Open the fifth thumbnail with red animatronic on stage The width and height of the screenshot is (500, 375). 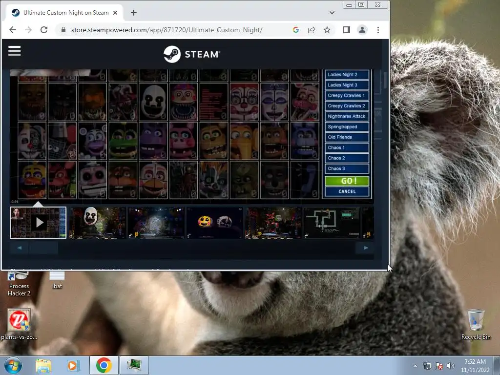pos(273,223)
